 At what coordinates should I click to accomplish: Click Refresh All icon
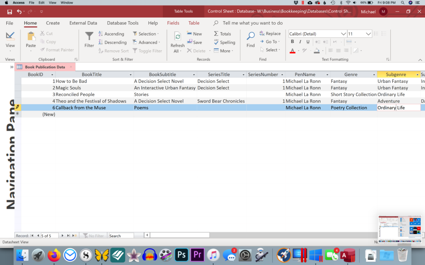[x=177, y=37]
